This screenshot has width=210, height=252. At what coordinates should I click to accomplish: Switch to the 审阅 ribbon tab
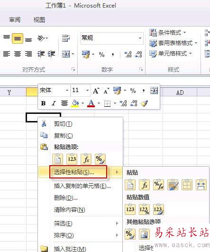[x=15, y=20]
